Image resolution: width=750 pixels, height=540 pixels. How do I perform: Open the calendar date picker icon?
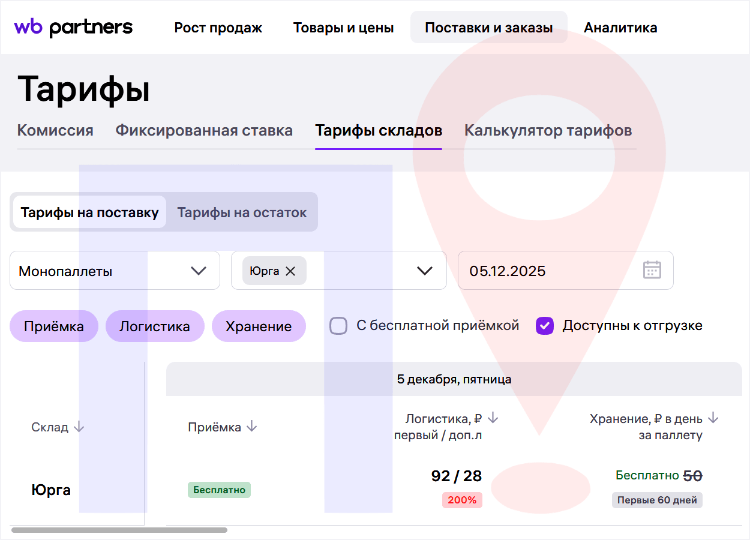click(x=652, y=270)
